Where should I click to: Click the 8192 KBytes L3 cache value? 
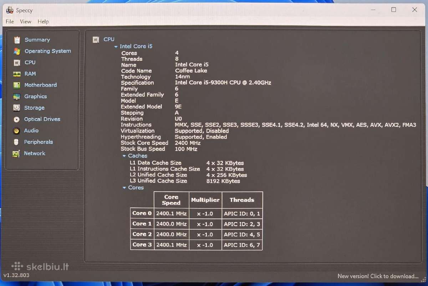pos(223,181)
